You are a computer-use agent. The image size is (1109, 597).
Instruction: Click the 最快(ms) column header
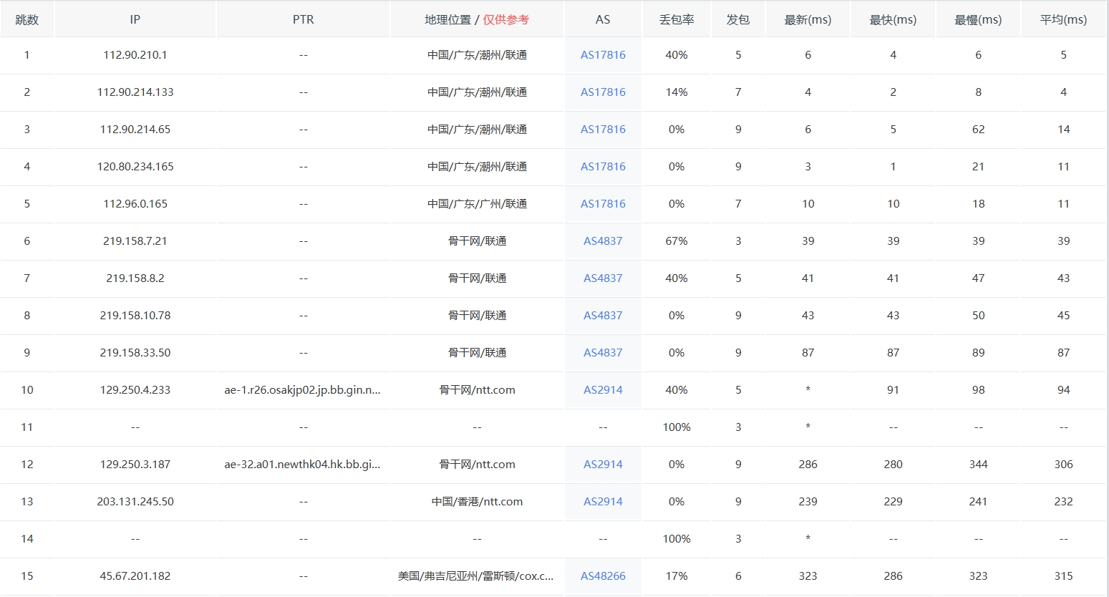[894, 20]
